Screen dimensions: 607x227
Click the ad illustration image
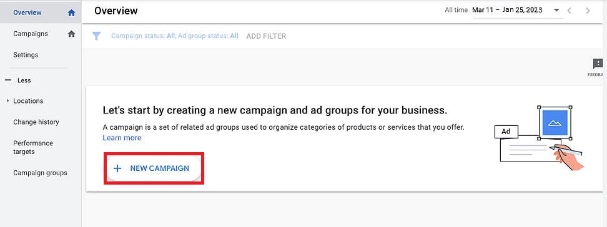pyautogui.click(x=540, y=138)
